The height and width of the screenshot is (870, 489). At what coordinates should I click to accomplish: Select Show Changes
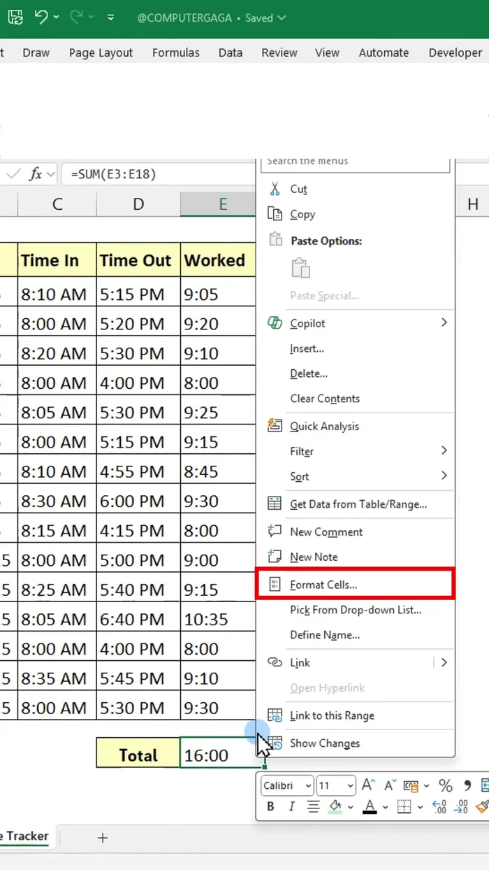(x=356, y=743)
